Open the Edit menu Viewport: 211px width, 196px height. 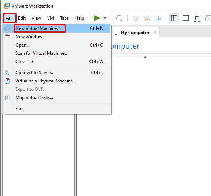coord(22,18)
